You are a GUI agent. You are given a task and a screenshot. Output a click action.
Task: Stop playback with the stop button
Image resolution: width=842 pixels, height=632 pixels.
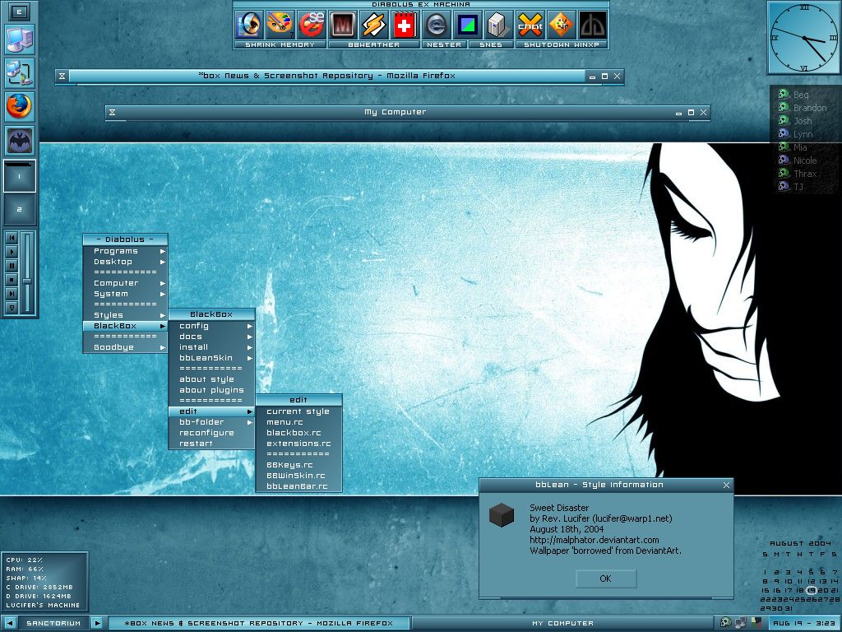pyautogui.click(x=12, y=280)
